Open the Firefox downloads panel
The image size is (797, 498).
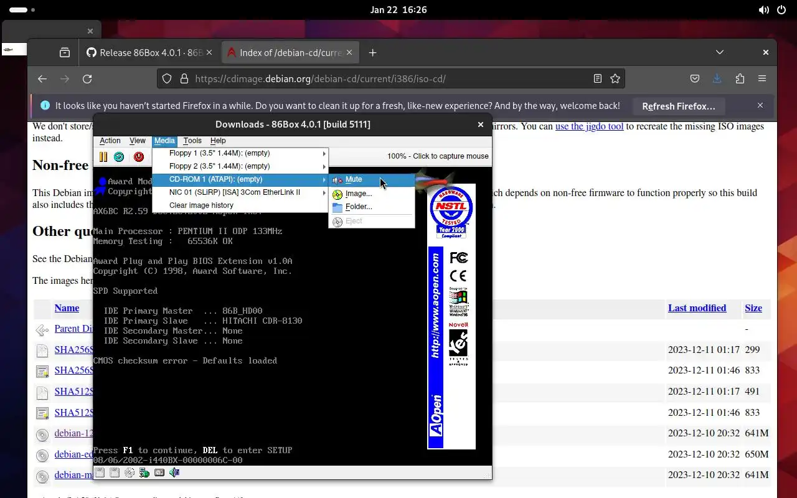click(717, 78)
